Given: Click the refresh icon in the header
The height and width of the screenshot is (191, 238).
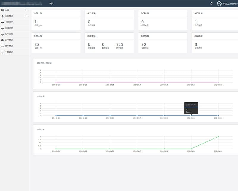Looking at the screenshot, I should 212,3.
